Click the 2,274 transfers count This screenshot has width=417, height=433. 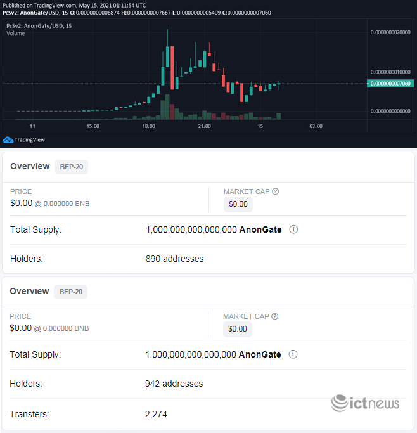pyautogui.click(x=156, y=415)
